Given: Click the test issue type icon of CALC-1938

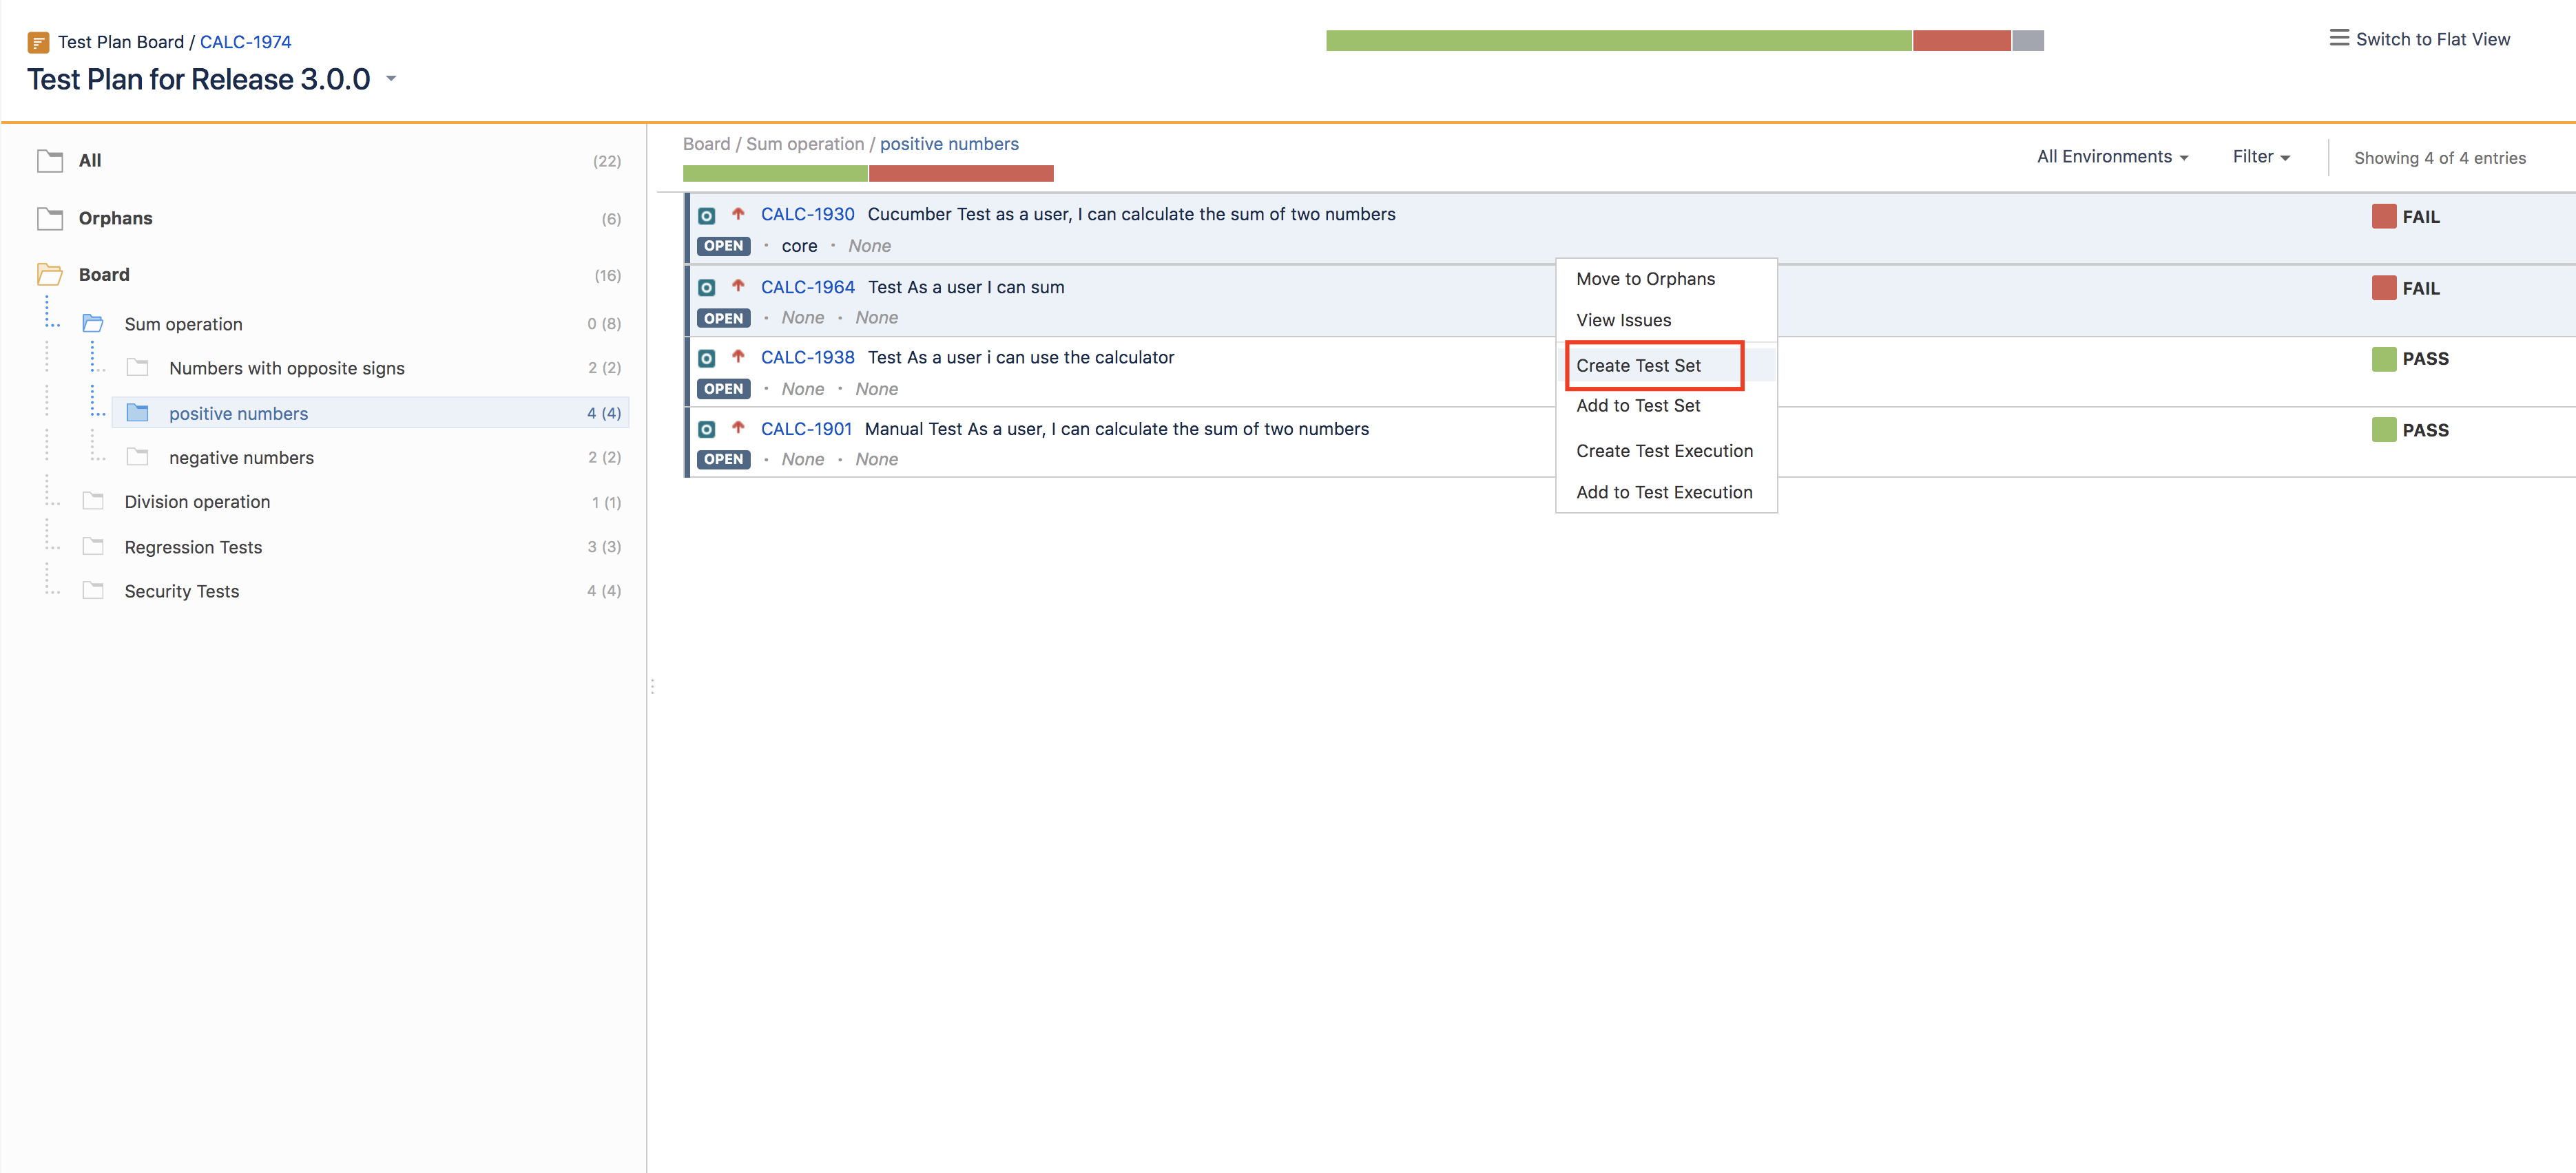Looking at the screenshot, I should 707,359.
